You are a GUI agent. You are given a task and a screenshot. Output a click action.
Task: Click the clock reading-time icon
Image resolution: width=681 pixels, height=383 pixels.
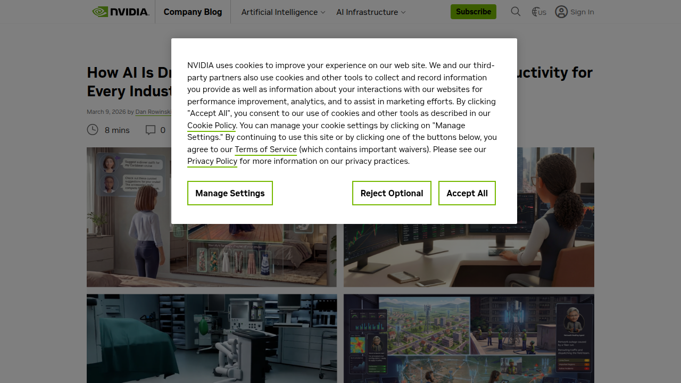[93, 130]
